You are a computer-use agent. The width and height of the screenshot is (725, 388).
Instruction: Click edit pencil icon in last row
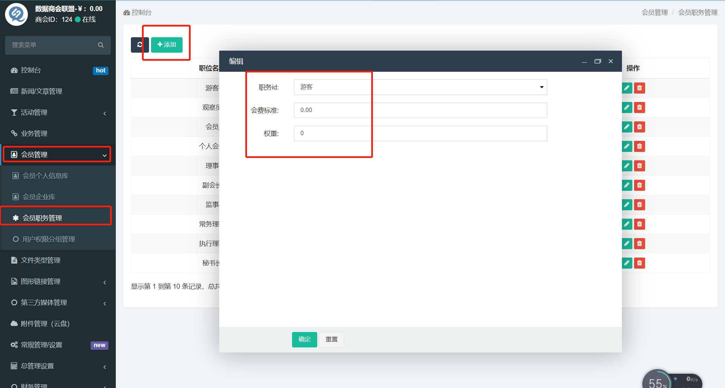click(627, 263)
